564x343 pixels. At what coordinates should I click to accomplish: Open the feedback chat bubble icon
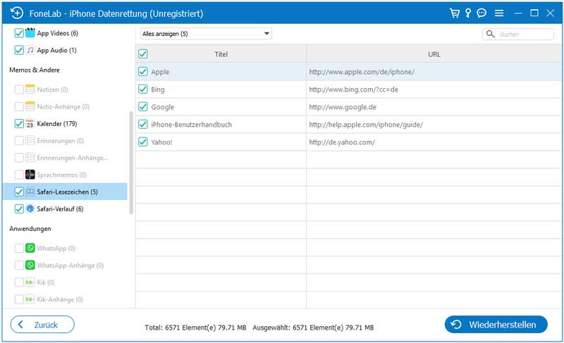click(x=482, y=13)
